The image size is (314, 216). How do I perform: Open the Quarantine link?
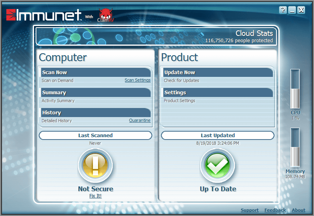point(140,121)
